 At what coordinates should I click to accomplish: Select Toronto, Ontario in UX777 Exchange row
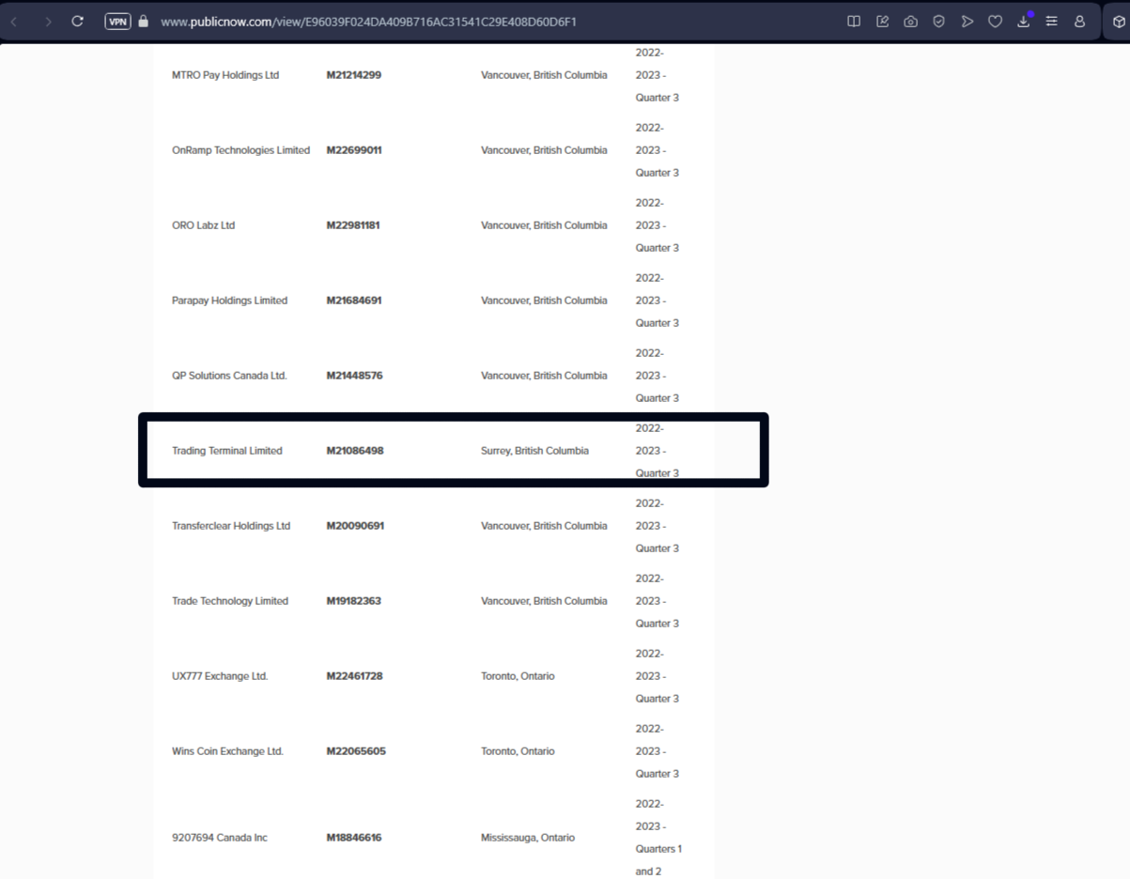click(x=518, y=676)
